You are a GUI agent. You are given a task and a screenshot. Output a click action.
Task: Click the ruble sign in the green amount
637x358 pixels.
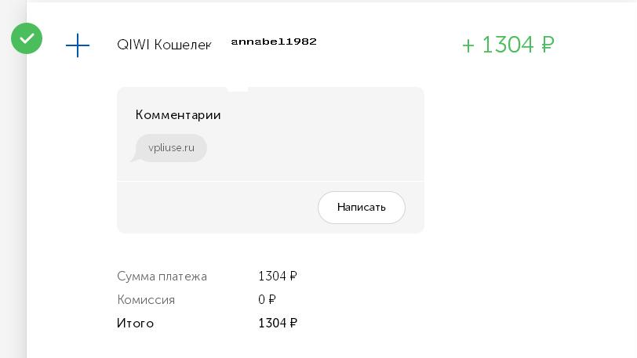pos(548,45)
